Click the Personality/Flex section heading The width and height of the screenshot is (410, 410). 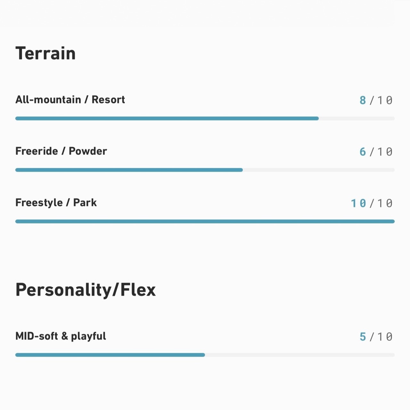point(86,290)
